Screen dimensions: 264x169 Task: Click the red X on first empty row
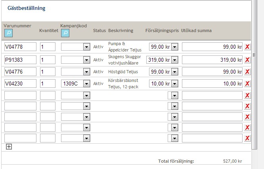247,95
